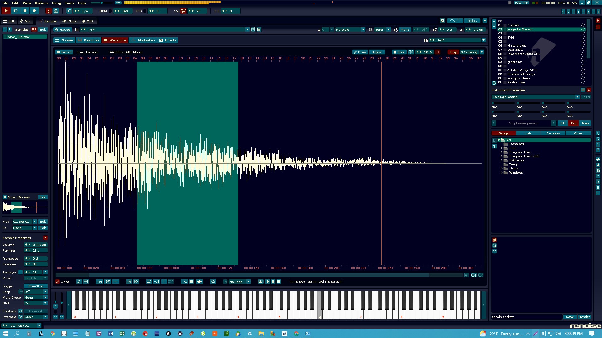Reverse the selected sample region
602x338 pixels.
click(x=149, y=282)
